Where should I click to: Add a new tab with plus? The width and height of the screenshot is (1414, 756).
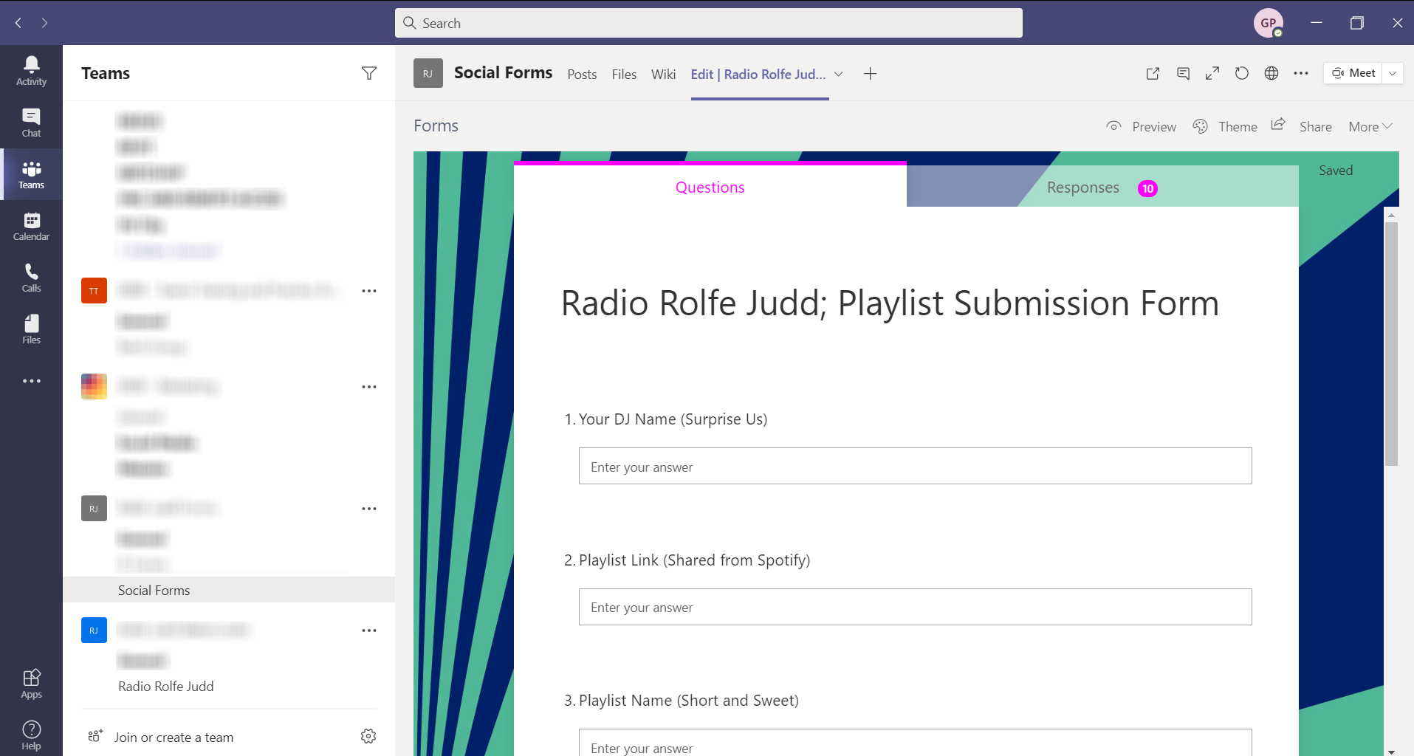point(871,73)
